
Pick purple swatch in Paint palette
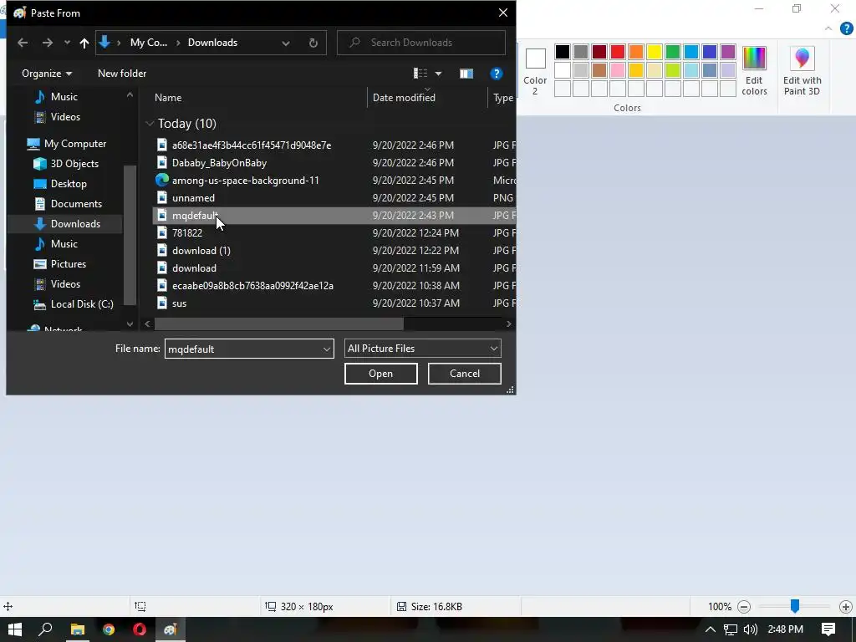coord(728,52)
